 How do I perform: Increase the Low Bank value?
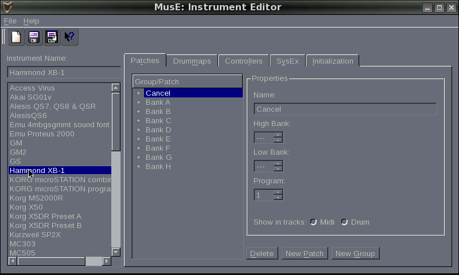point(278,163)
